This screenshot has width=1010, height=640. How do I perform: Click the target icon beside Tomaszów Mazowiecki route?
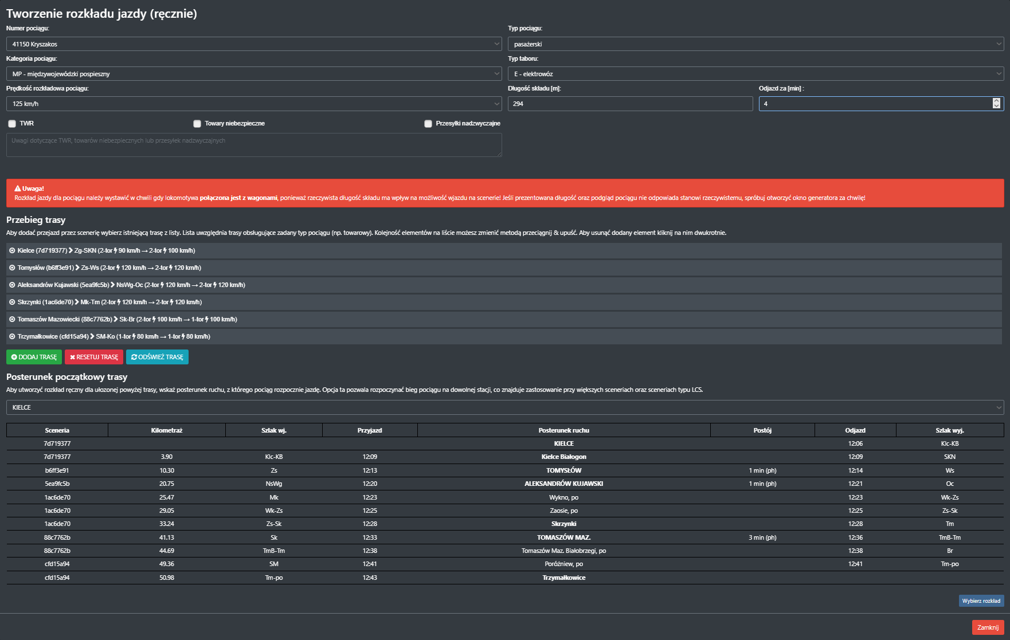[12, 319]
